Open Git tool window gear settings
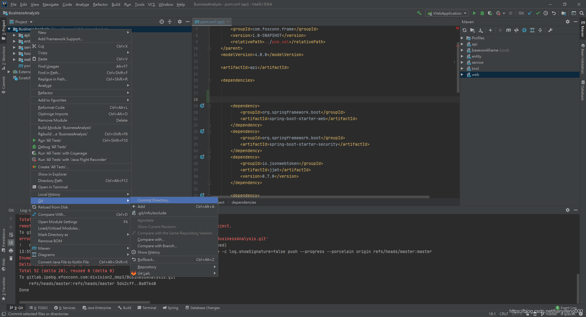Screen dimensions: 586x317 (568, 210)
